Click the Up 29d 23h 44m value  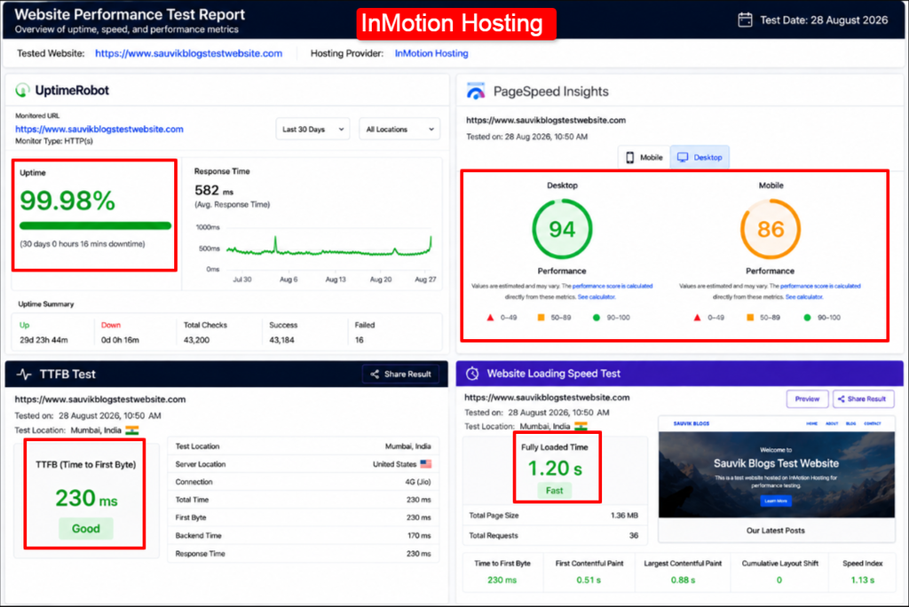[43, 340]
